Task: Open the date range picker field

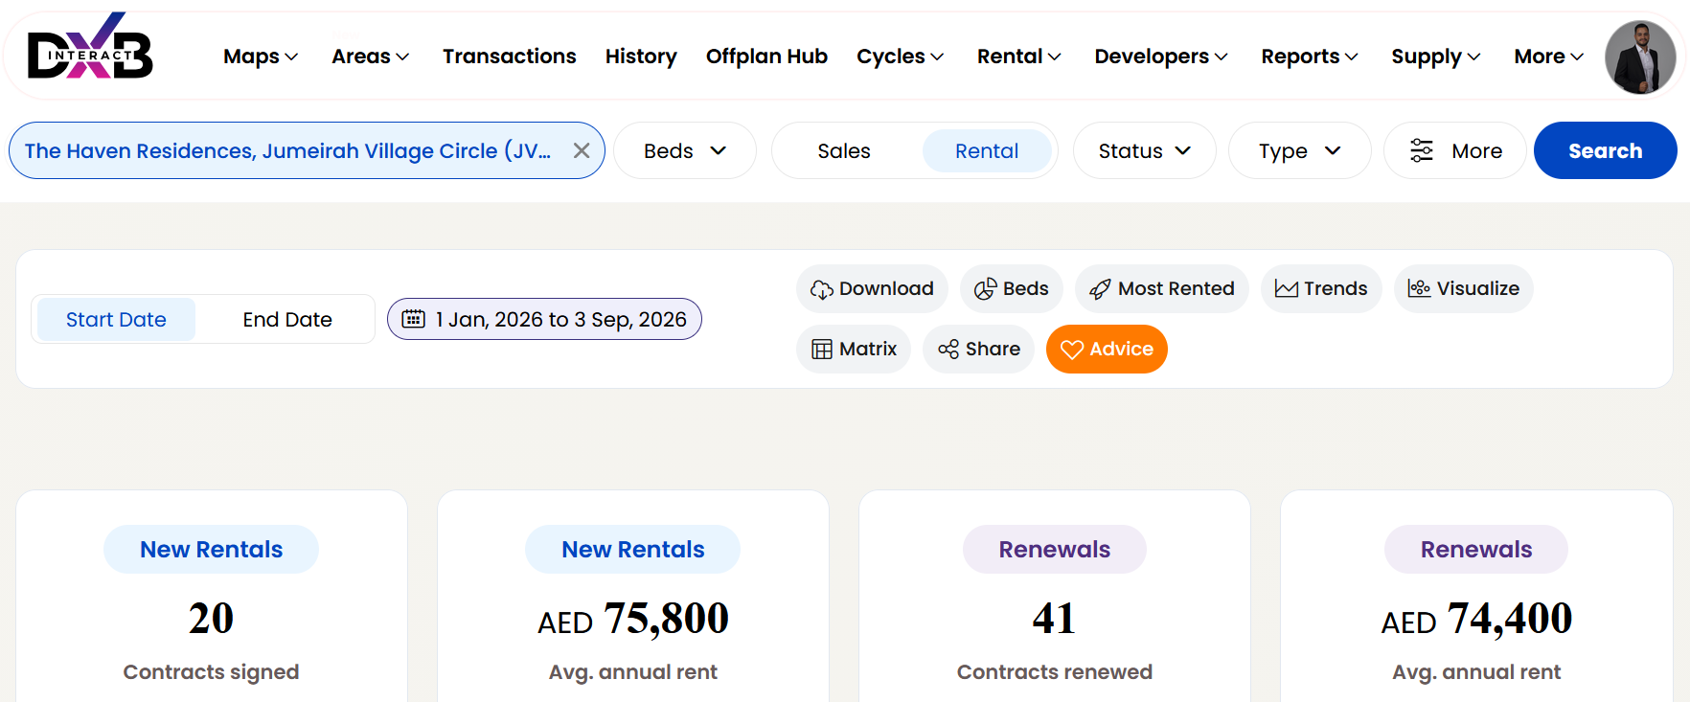Action: coord(544,319)
